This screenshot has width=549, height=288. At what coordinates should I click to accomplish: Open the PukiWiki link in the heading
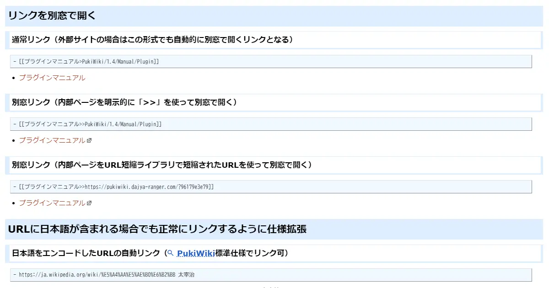click(194, 252)
